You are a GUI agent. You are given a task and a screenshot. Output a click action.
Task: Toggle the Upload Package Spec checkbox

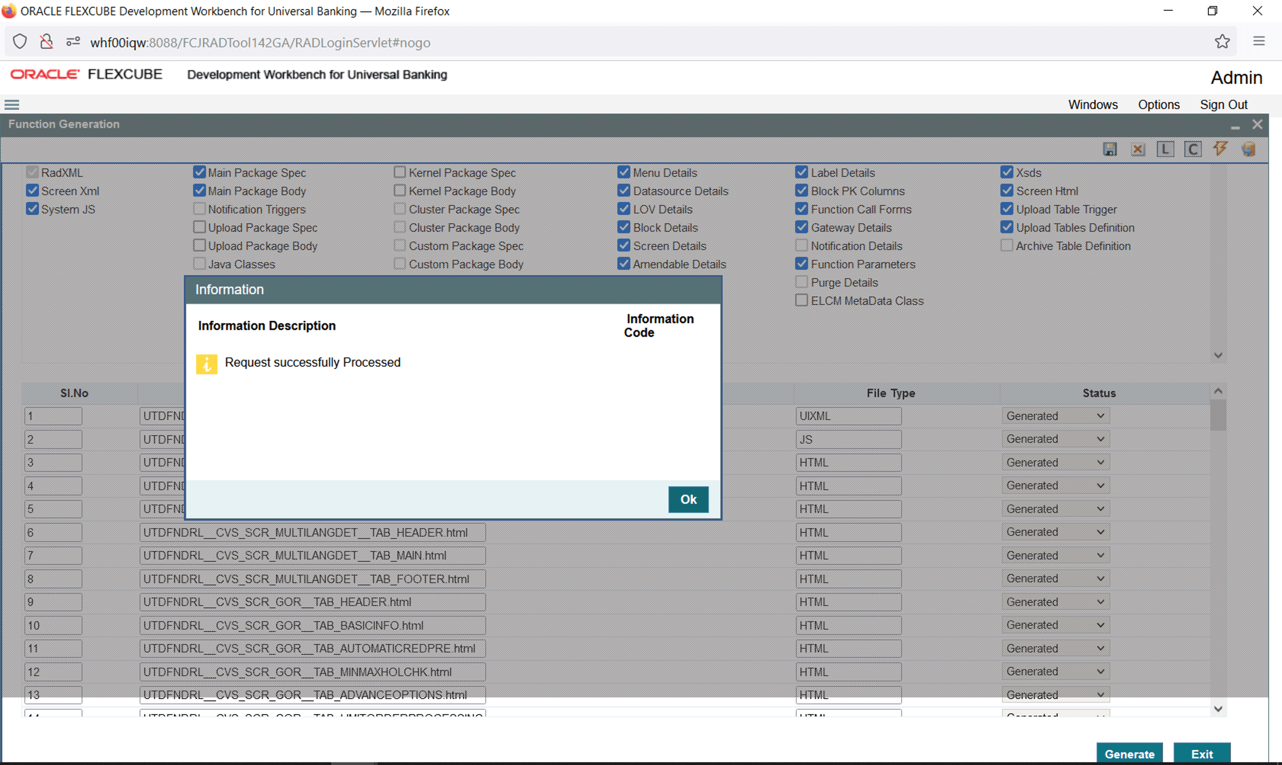point(200,227)
